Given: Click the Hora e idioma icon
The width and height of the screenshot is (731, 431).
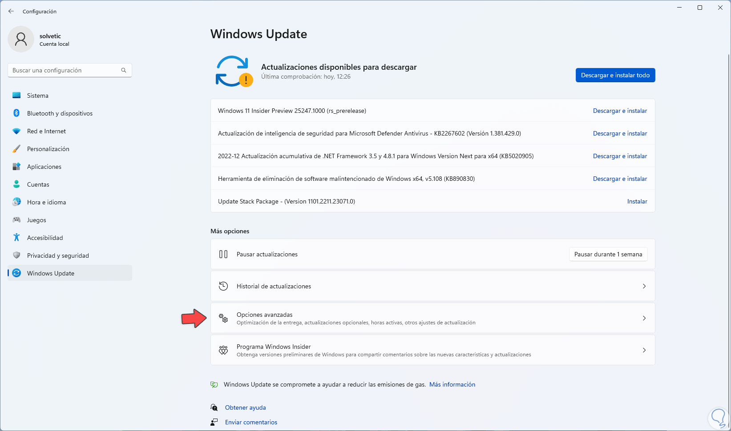Looking at the screenshot, I should click(x=16, y=202).
